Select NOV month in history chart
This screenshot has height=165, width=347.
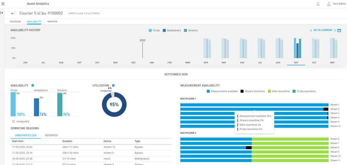332,63
